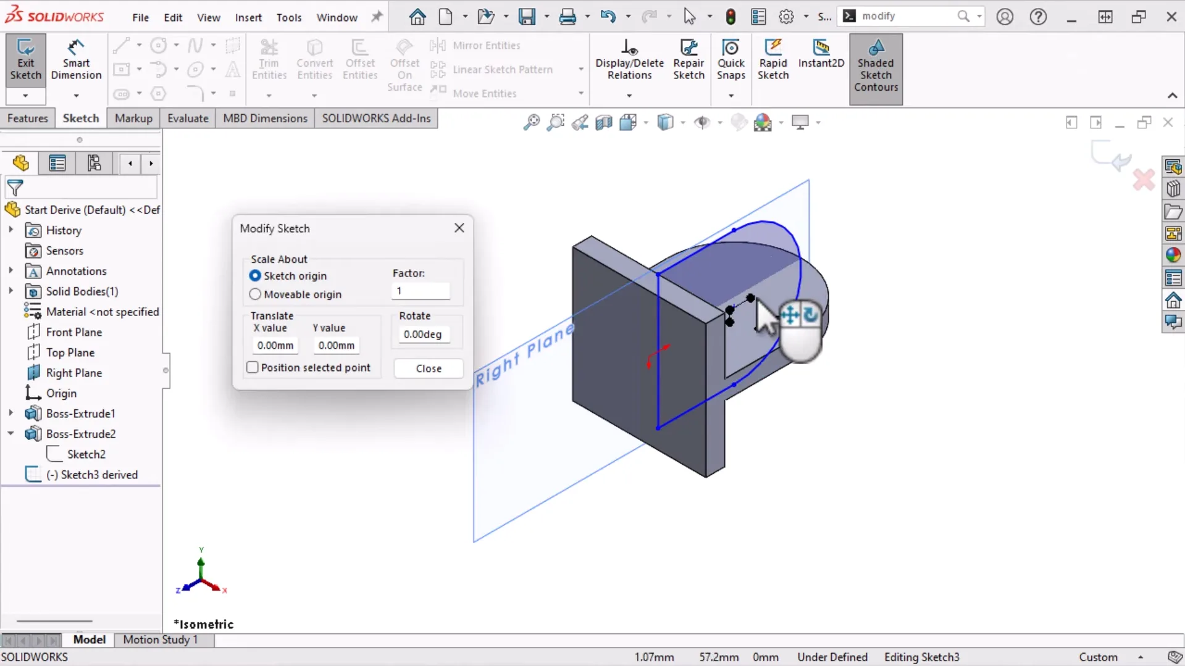Enable Position selected point checkbox
The height and width of the screenshot is (666, 1185).
[x=253, y=368]
